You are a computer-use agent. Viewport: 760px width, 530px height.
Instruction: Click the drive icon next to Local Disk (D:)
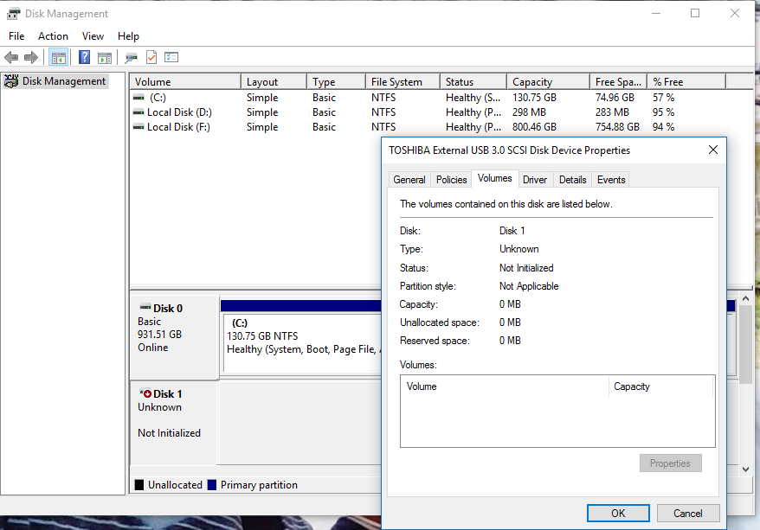click(138, 112)
